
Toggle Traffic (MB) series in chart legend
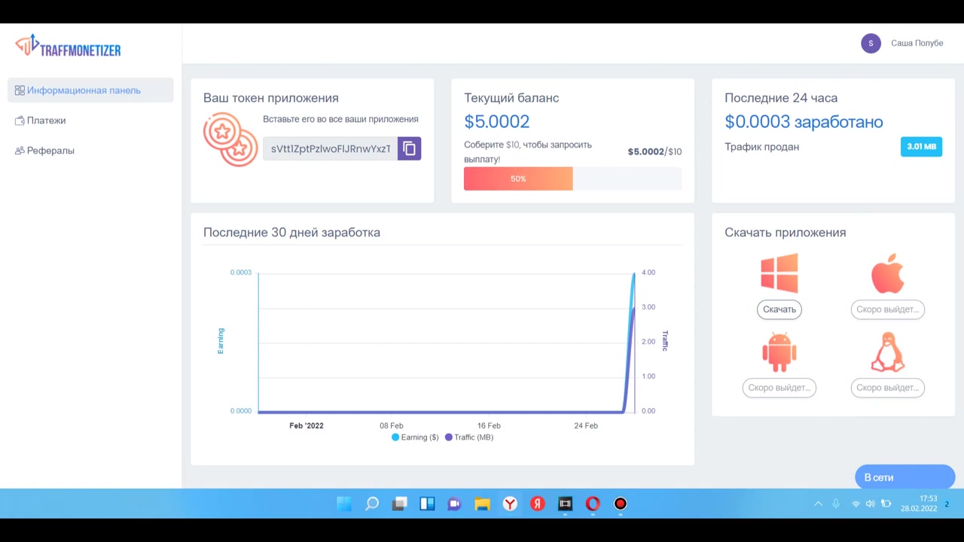[x=469, y=437]
